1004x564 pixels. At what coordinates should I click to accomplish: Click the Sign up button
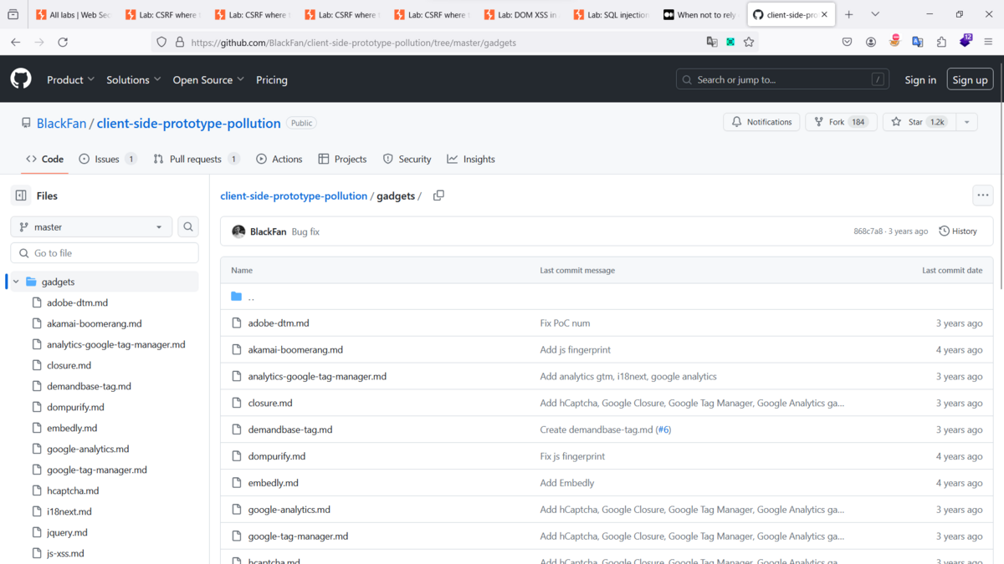pos(971,79)
